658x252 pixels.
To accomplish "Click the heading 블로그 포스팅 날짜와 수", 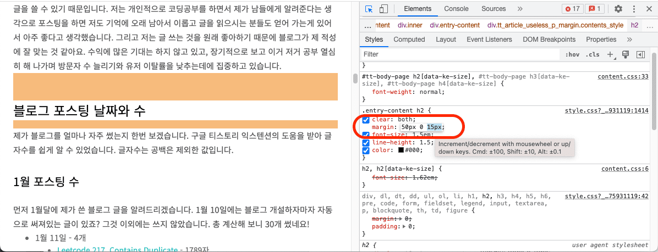I will click(79, 111).
